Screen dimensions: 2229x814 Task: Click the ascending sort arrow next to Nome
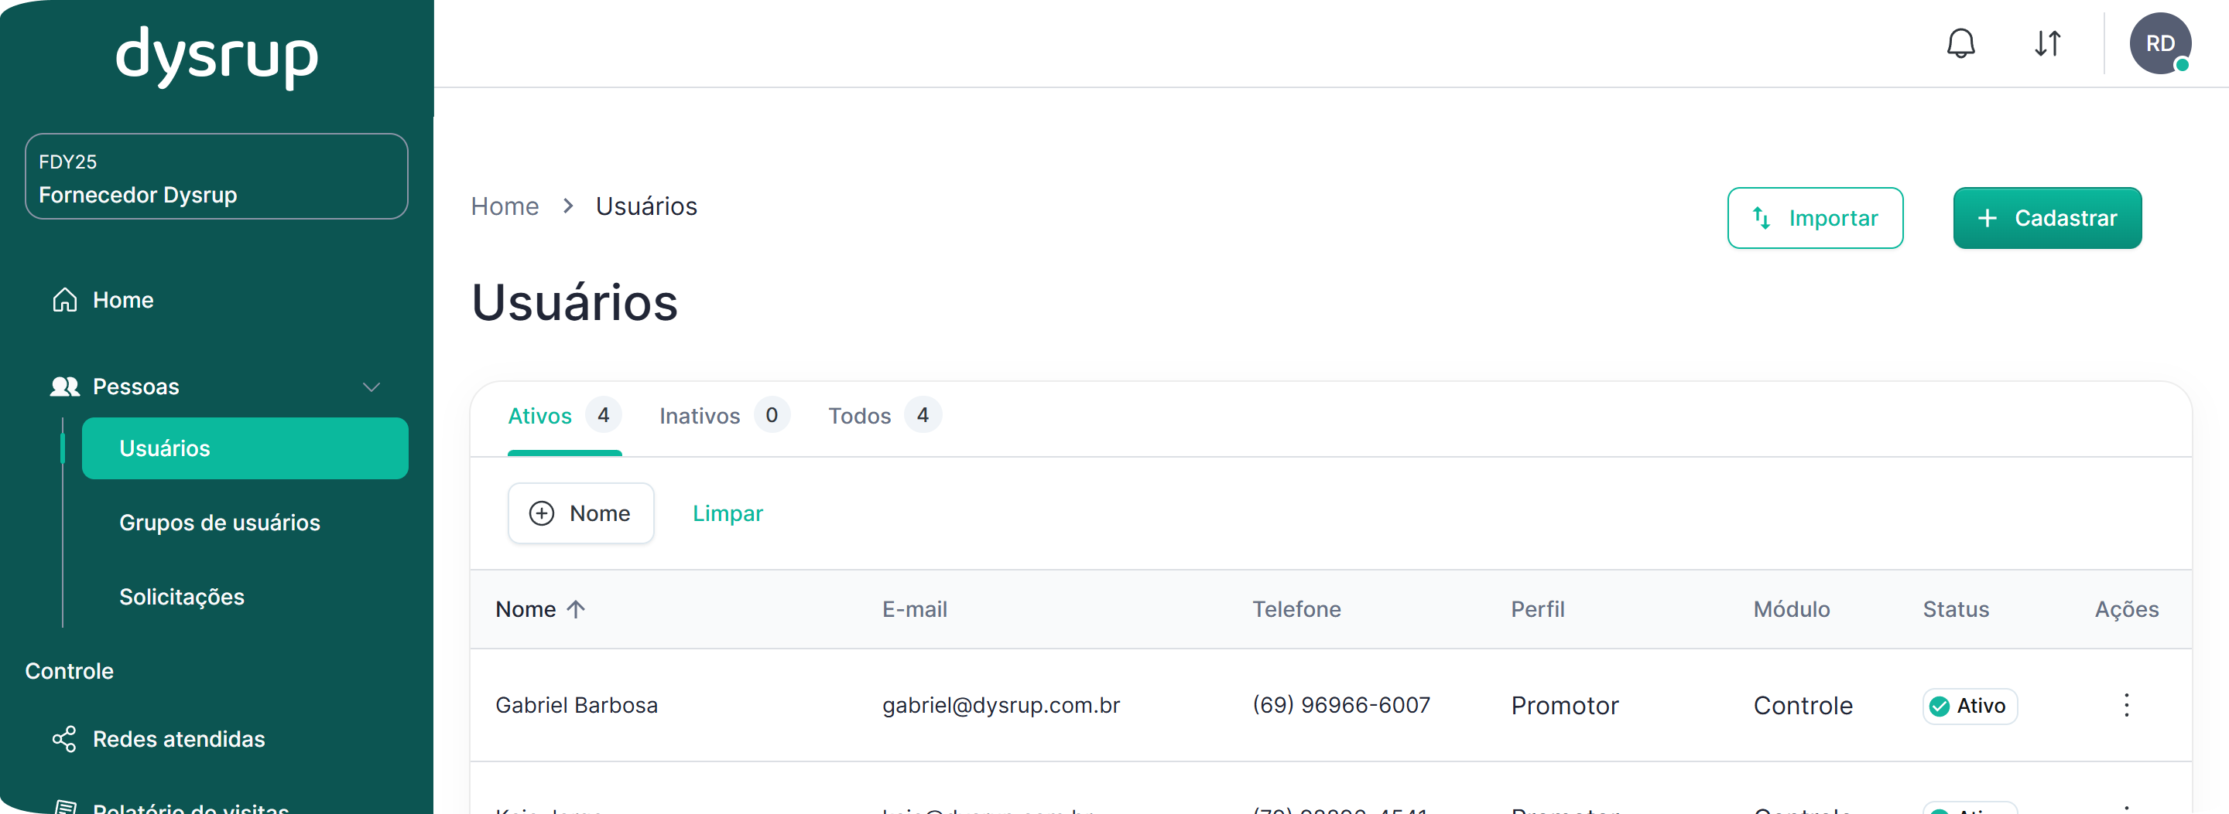pos(577,609)
